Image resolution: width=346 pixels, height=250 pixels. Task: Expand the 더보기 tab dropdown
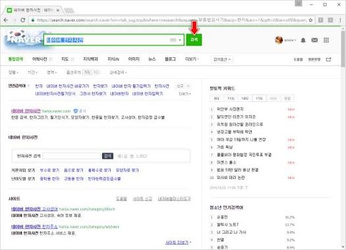[192, 59]
